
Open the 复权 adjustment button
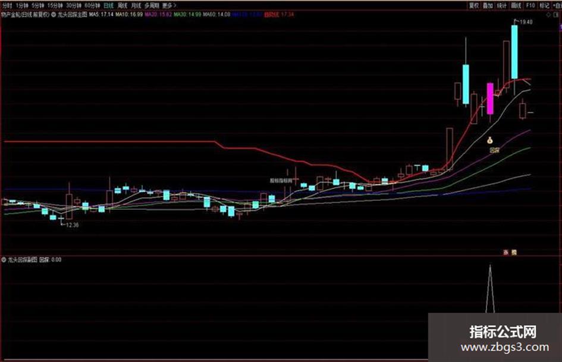click(474, 5)
